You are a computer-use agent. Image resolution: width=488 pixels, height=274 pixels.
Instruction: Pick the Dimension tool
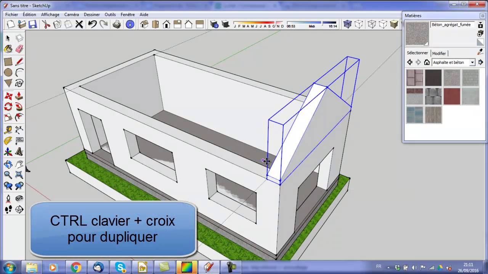click(19, 131)
